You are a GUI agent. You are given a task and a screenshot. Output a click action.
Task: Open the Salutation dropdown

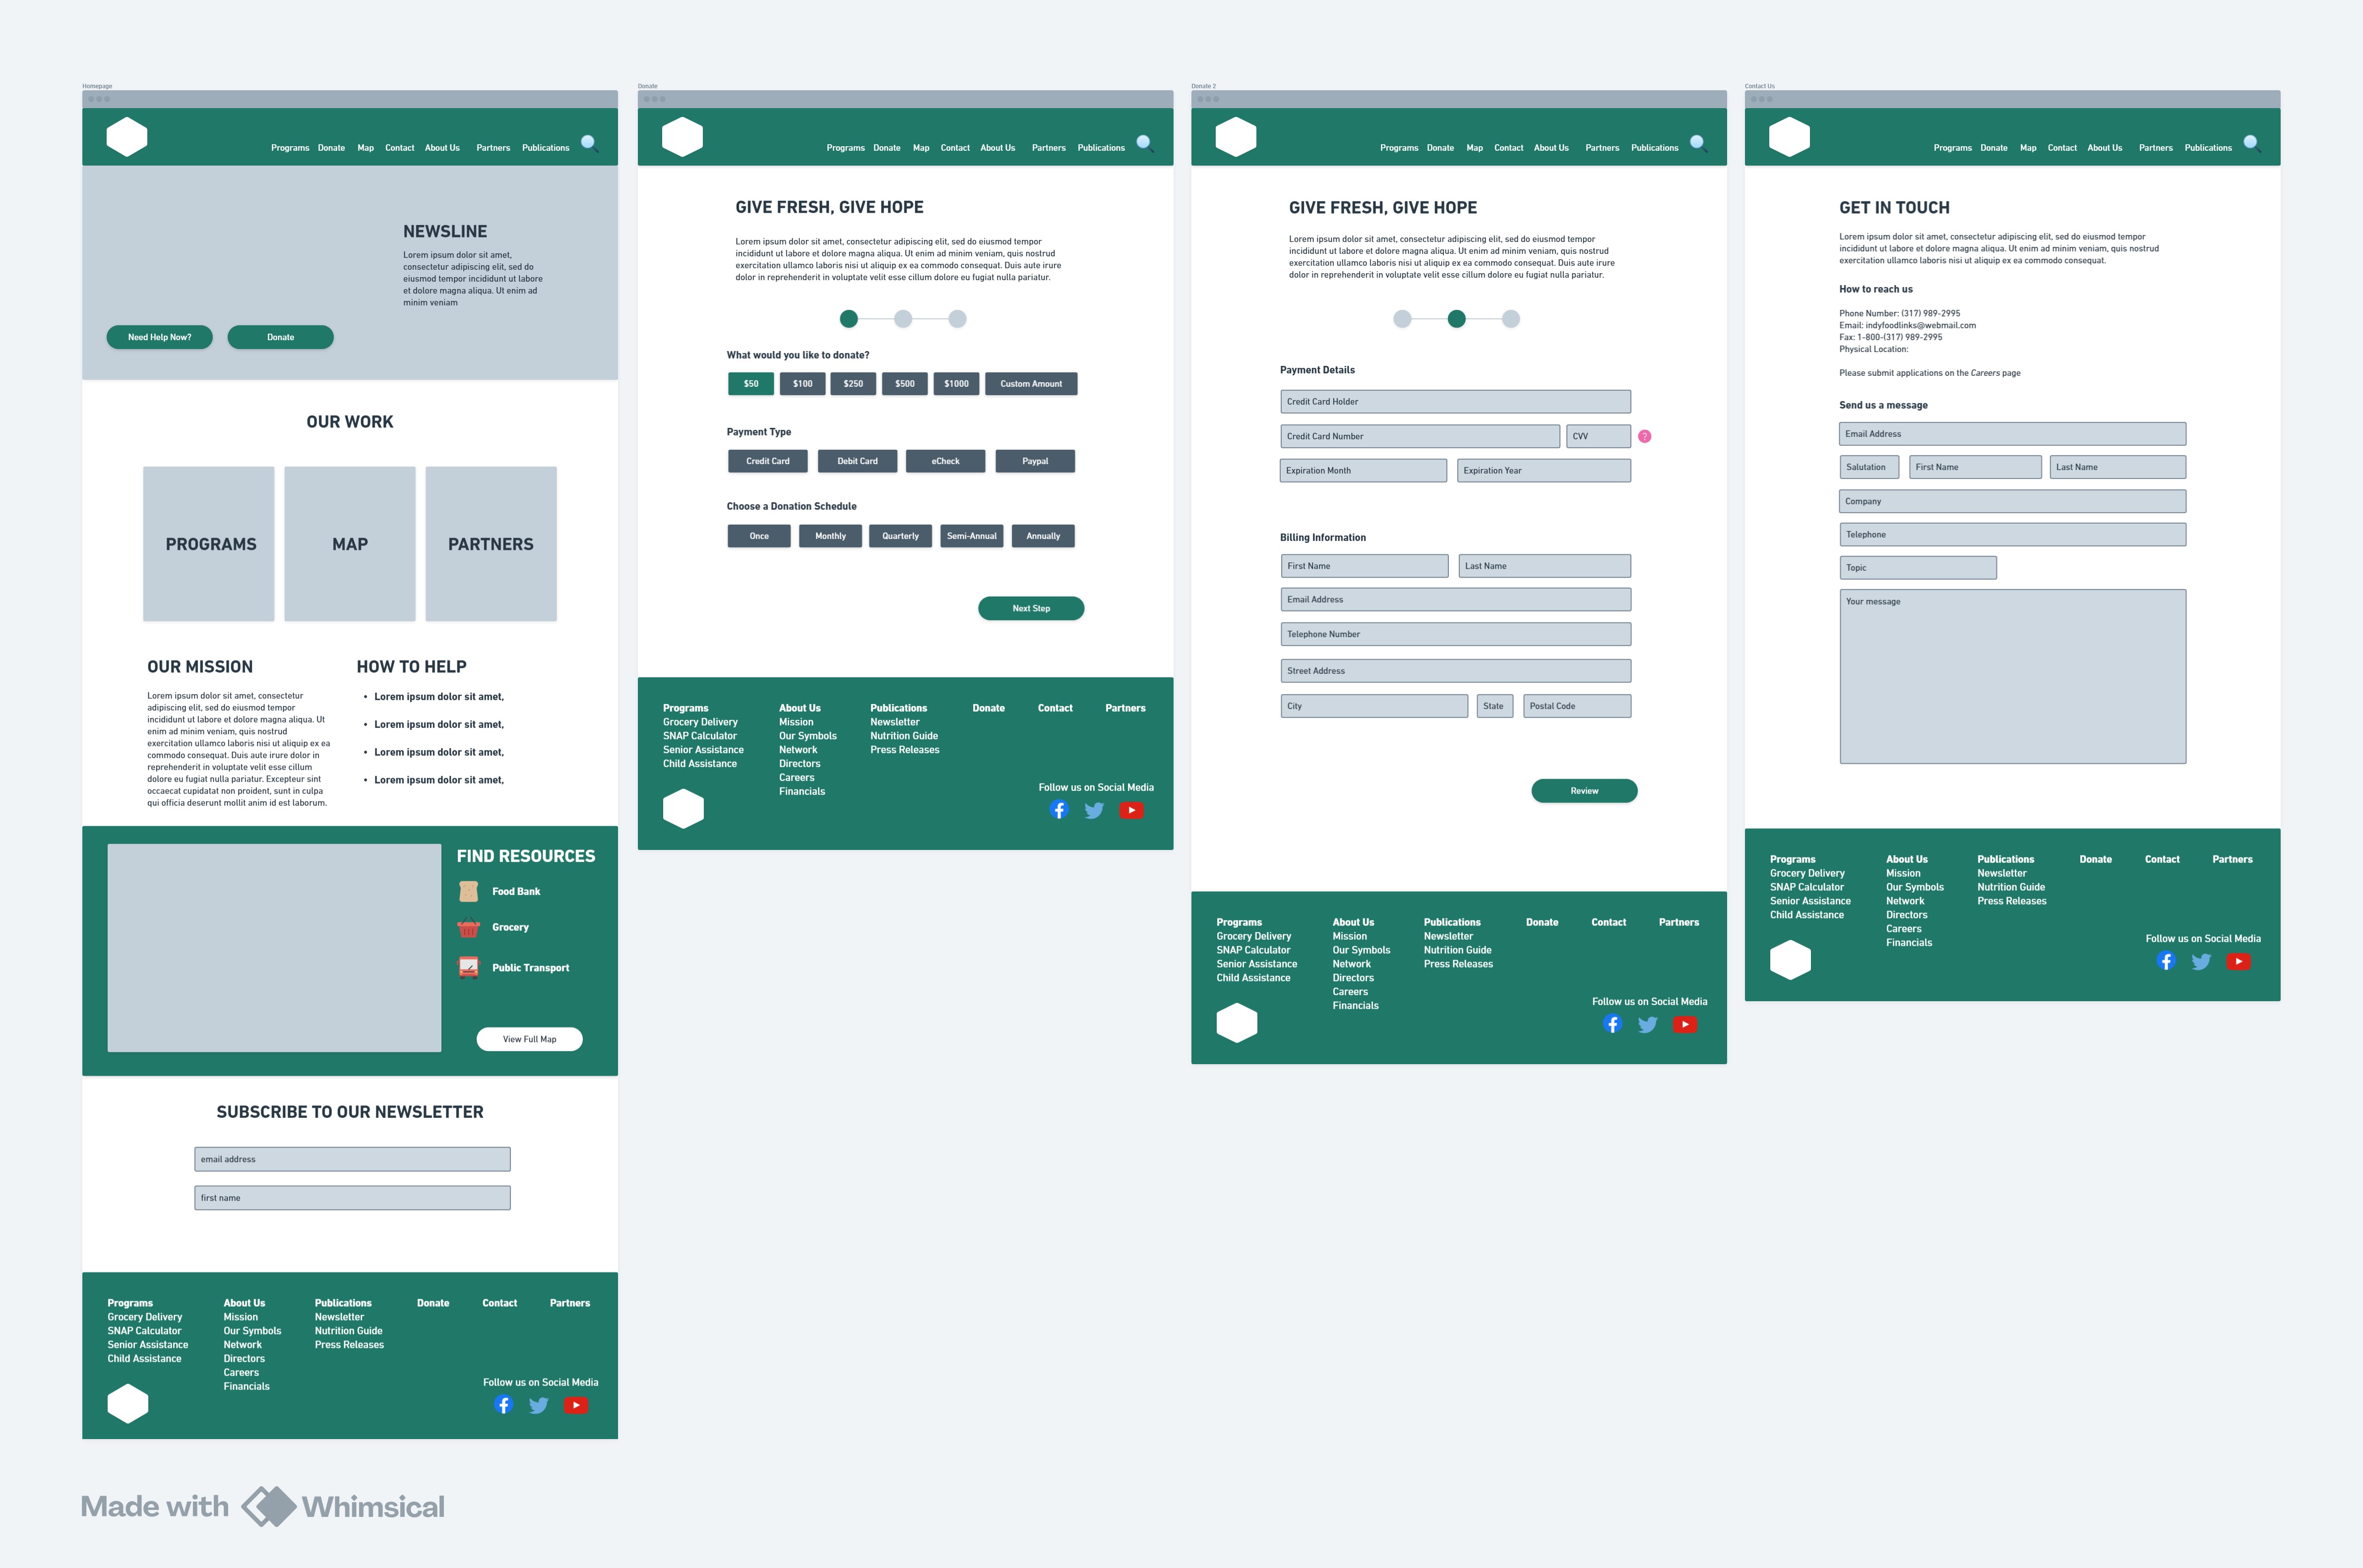pyautogui.click(x=1869, y=467)
